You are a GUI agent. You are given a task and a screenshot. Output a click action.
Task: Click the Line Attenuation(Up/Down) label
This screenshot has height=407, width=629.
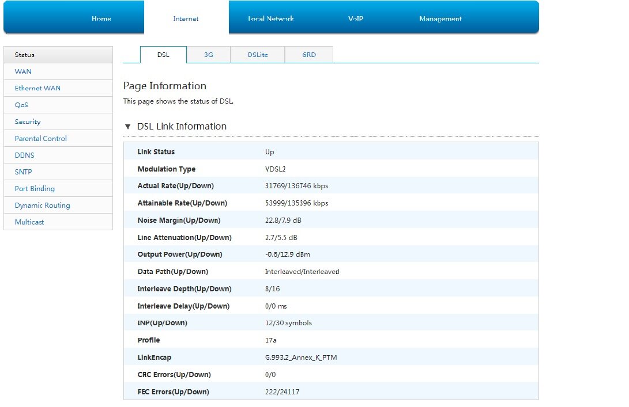[x=184, y=238]
